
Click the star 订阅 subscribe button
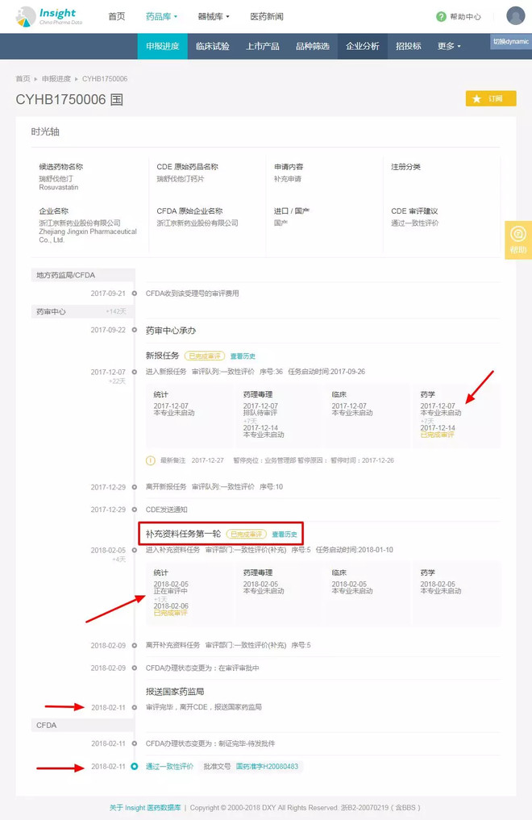(491, 98)
